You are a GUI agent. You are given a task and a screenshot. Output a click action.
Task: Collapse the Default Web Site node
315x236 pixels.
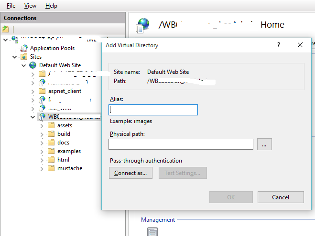click(x=23, y=65)
